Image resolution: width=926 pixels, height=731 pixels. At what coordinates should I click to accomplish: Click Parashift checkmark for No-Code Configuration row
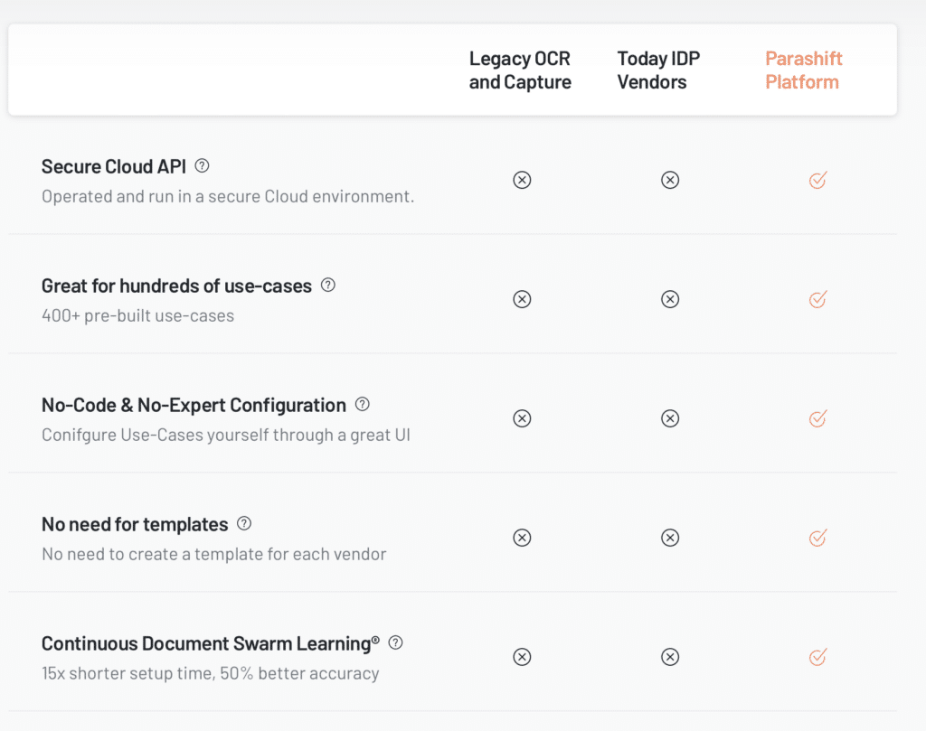pyautogui.click(x=817, y=418)
